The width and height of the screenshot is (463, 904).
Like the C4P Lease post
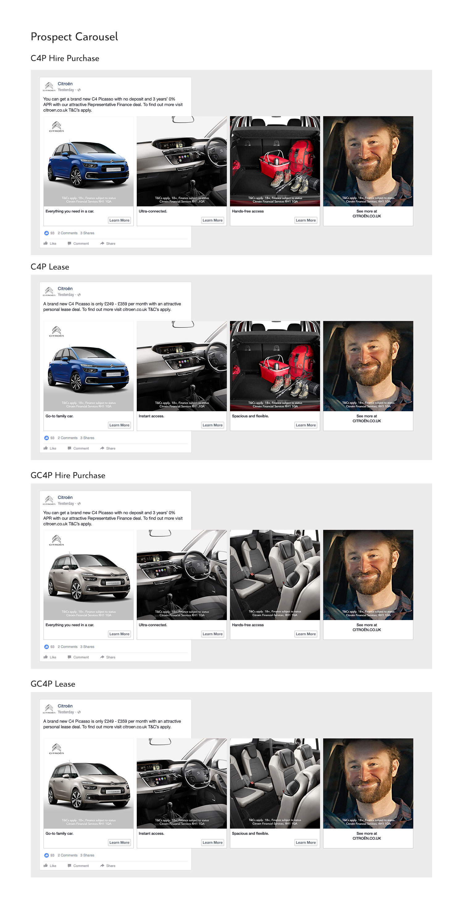coord(50,449)
